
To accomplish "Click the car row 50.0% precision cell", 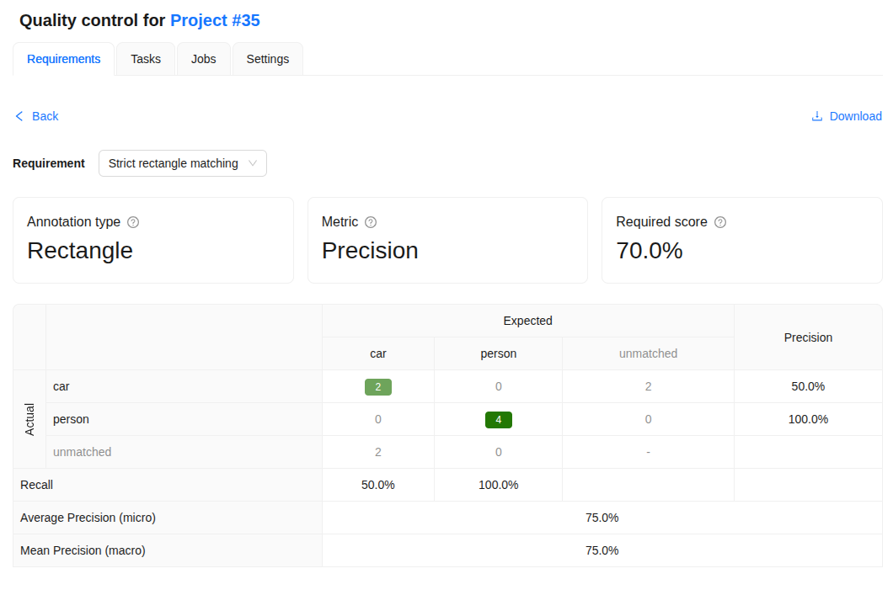I will coord(808,387).
